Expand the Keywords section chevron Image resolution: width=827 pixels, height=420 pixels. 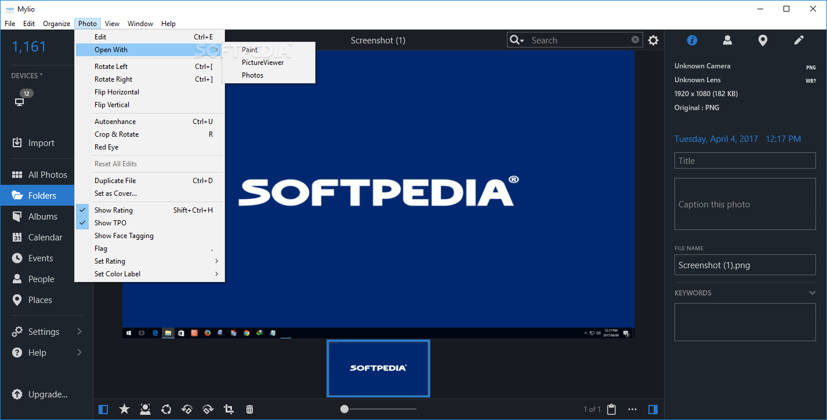click(813, 293)
